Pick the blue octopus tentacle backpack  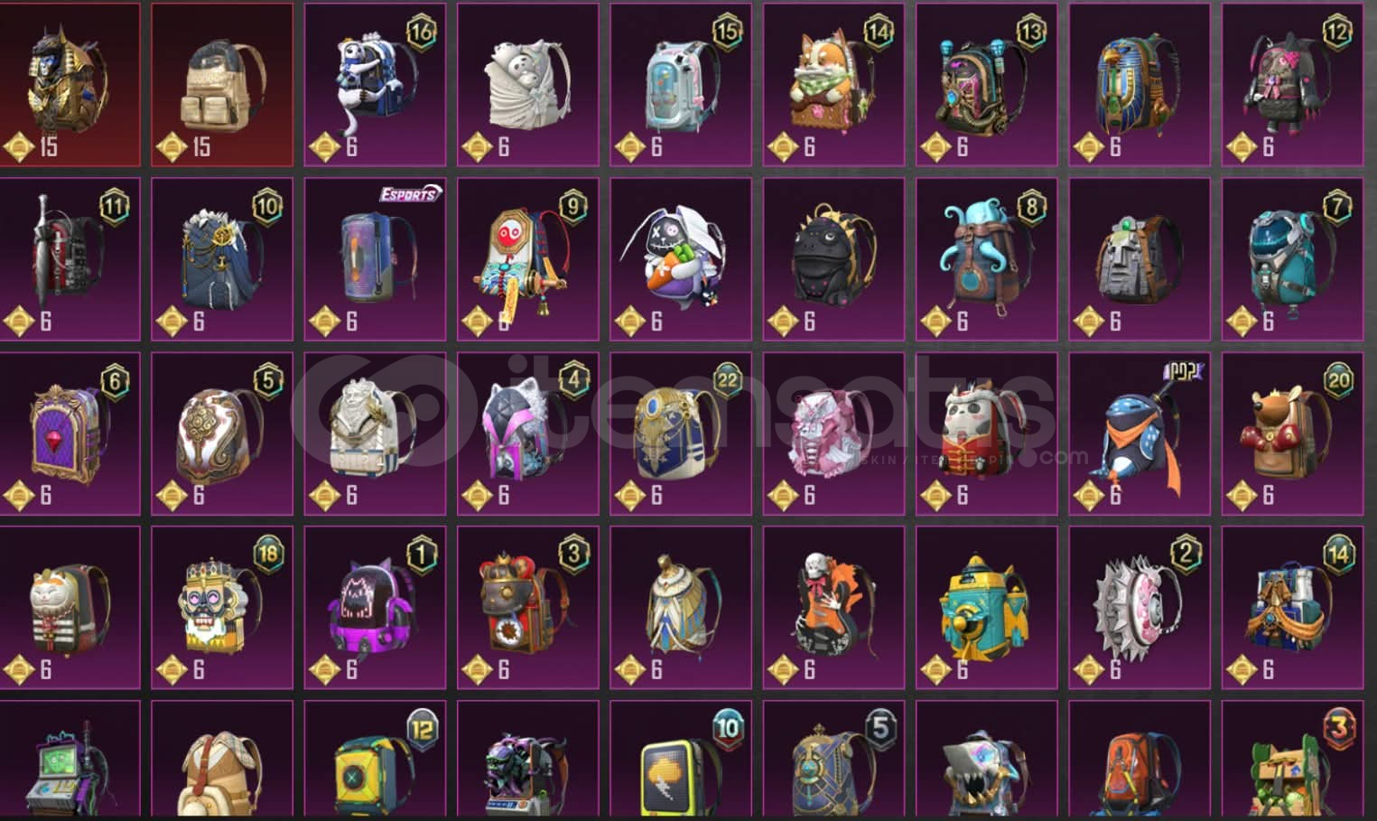pyautogui.click(x=986, y=259)
